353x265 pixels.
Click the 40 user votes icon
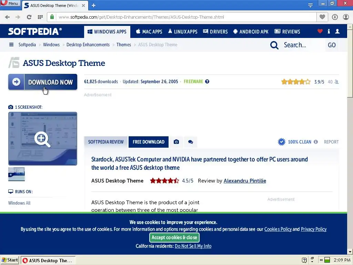pyautogui.click(x=336, y=82)
